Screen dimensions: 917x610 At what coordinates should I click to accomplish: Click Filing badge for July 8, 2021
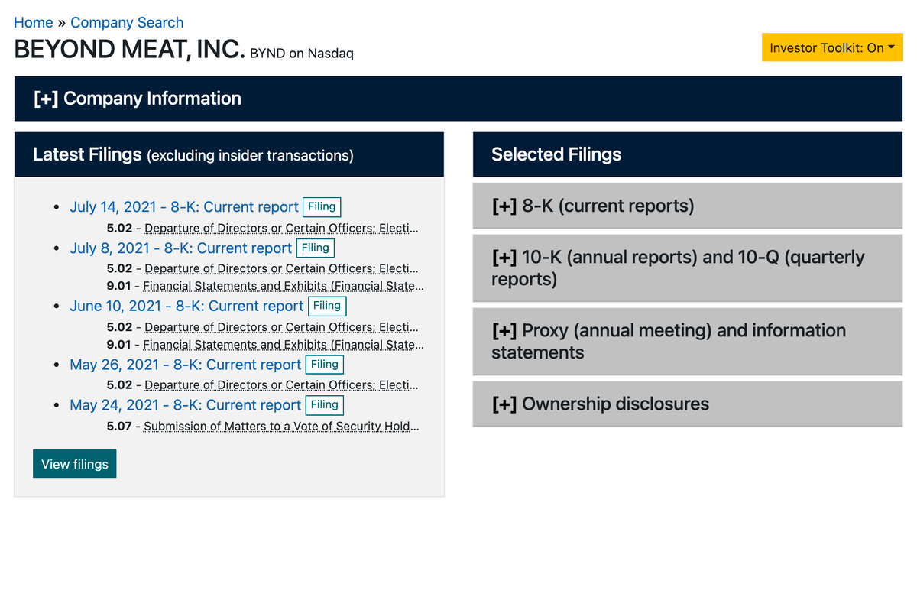click(x=316, y=248)
